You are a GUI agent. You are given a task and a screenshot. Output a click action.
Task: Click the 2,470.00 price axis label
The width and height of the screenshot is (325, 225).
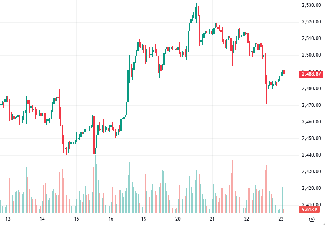[x=311, y=105]
